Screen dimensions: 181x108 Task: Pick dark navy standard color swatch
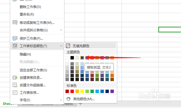107,91
